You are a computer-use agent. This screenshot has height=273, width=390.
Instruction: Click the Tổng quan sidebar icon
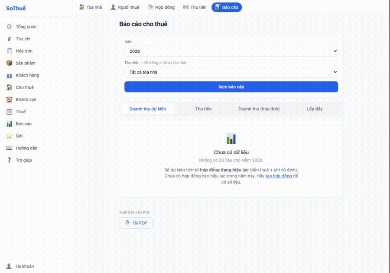coord(9,26)
